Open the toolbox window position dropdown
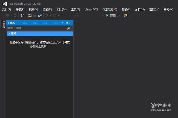Viewport: 178px width, 118px height. click(x=62, y=23)
